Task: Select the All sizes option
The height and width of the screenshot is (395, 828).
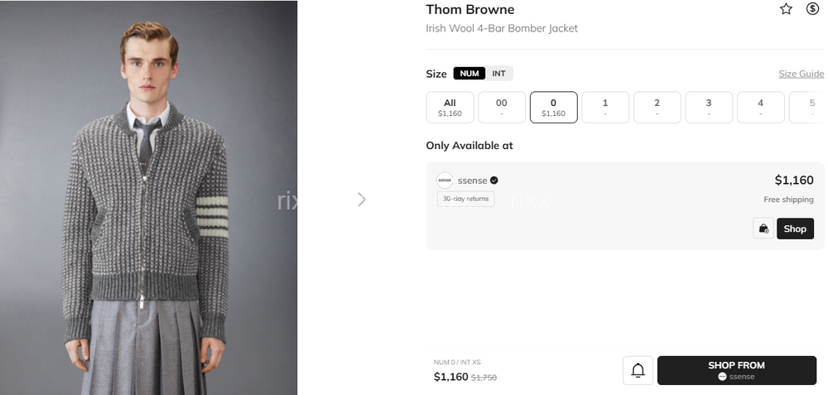Action: click(450, 107)
